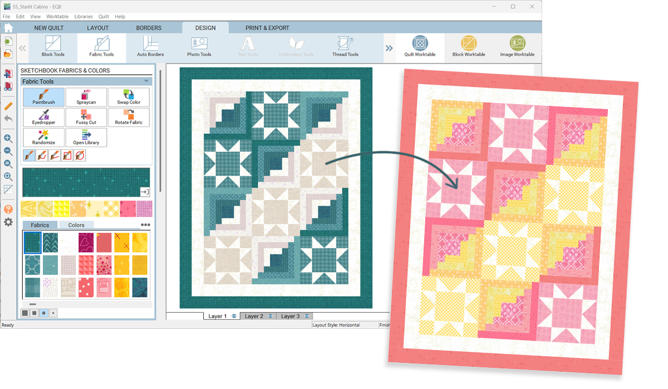This screenshot has height=389, width=668.
Task: Switch to the BORDERS tab
Action: tap(149, 28)
